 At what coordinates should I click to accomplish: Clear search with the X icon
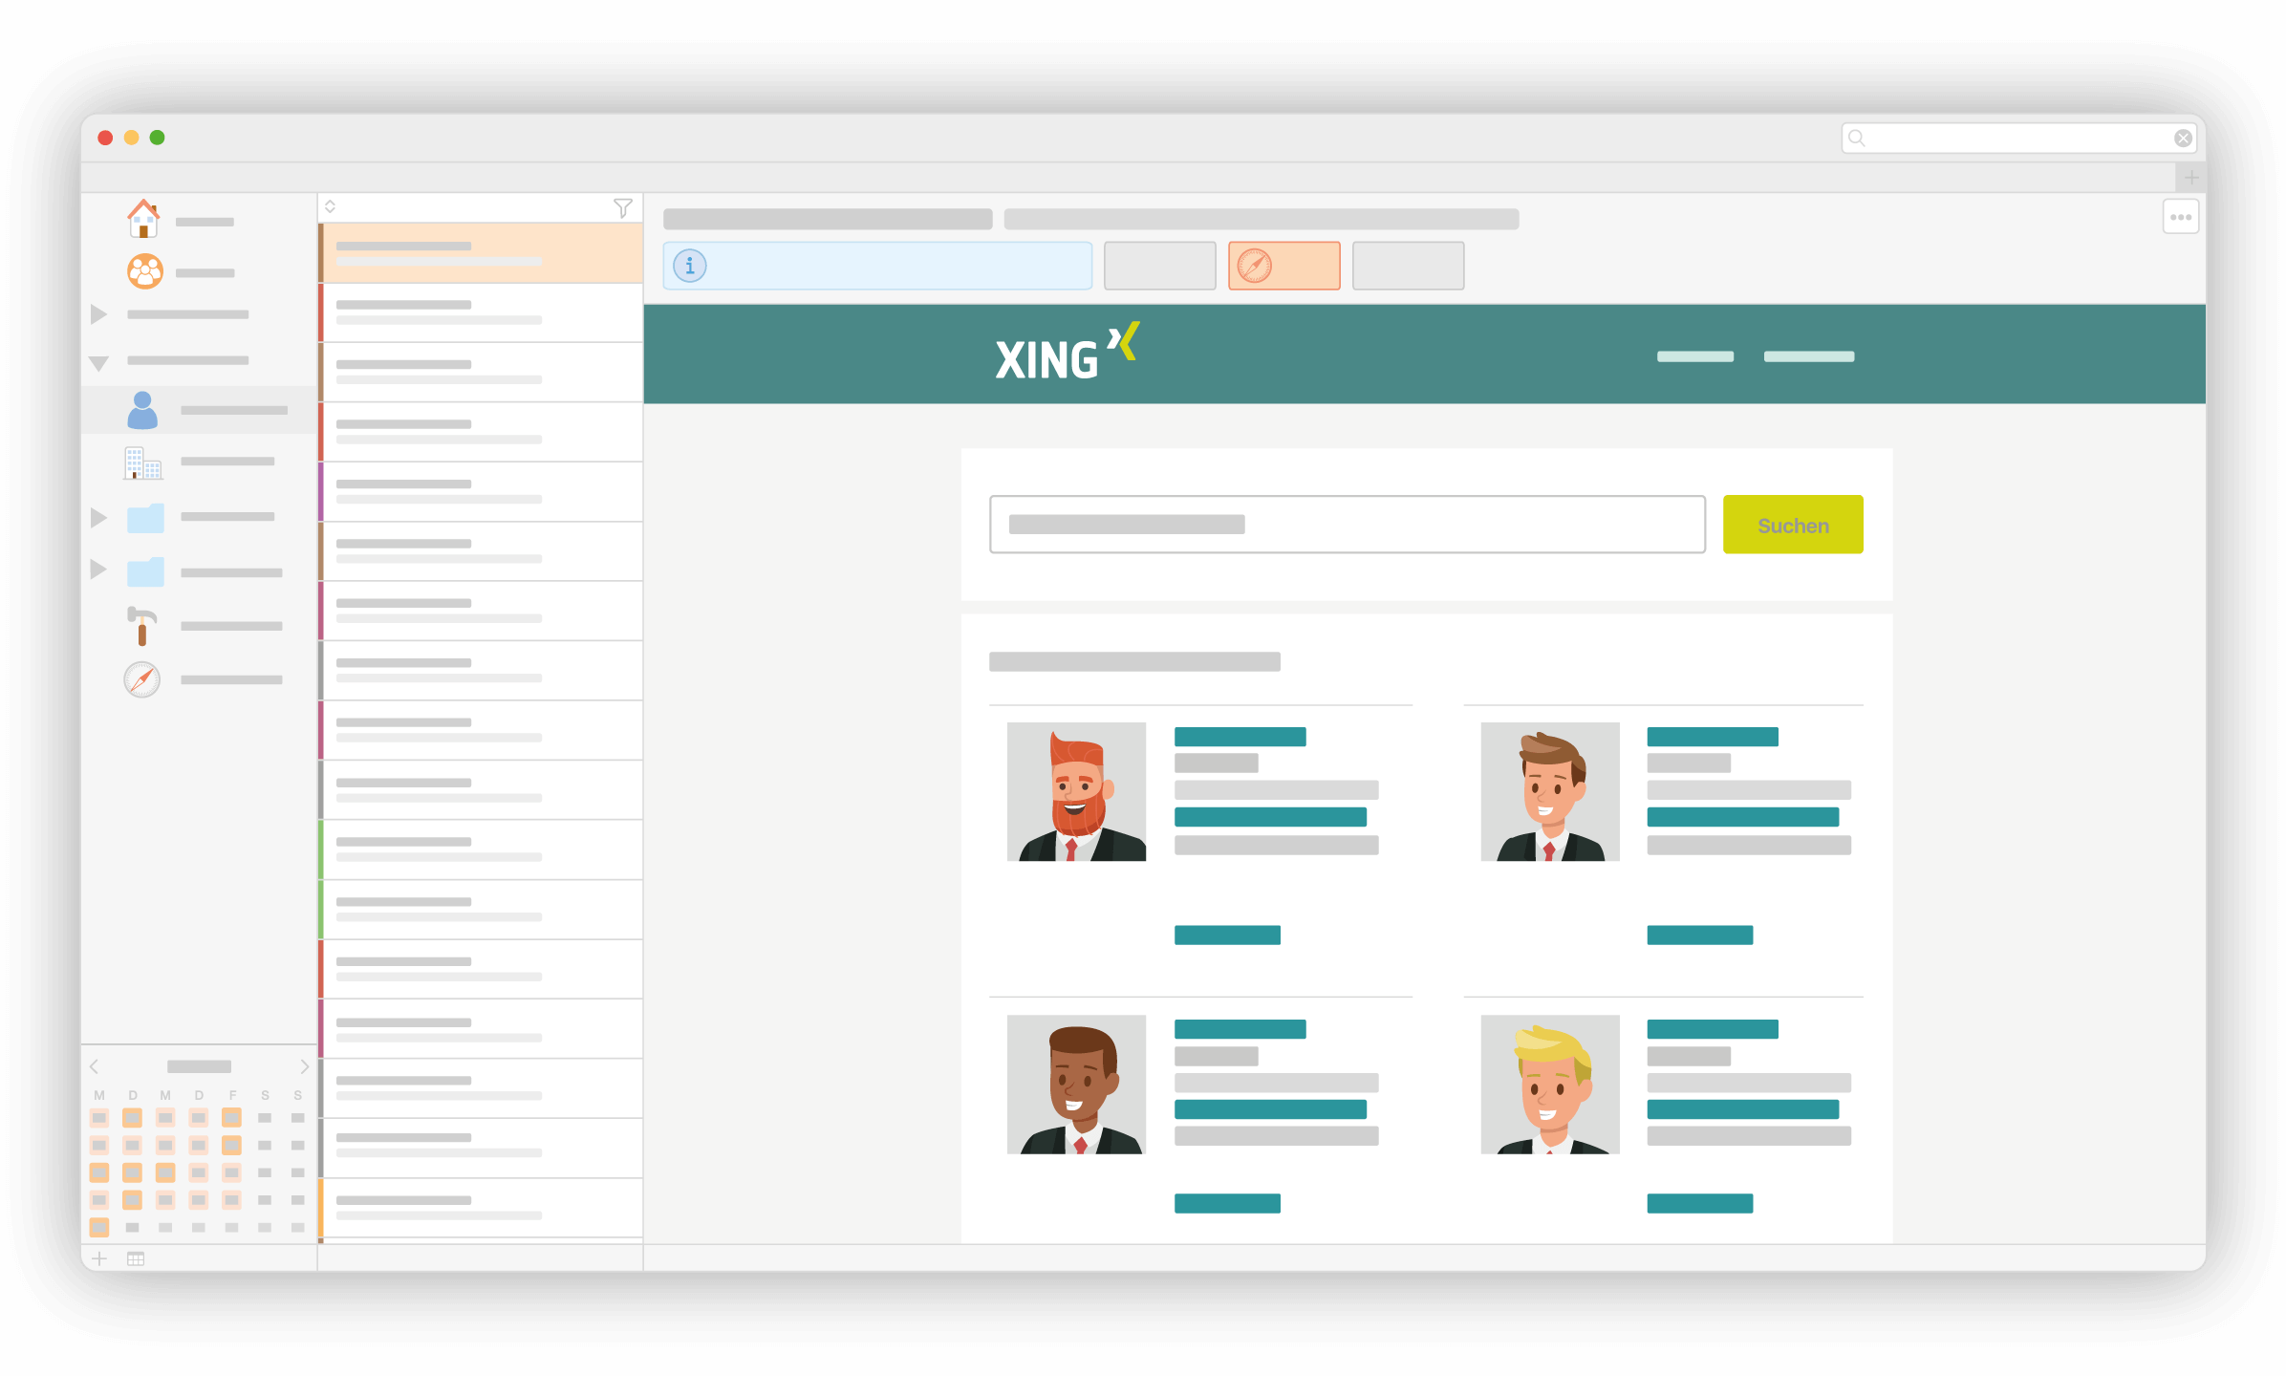[x=2183, y=138]
